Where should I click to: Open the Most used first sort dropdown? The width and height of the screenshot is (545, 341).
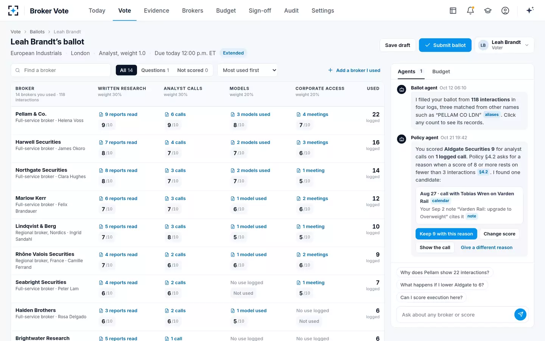tap(248, 70)
